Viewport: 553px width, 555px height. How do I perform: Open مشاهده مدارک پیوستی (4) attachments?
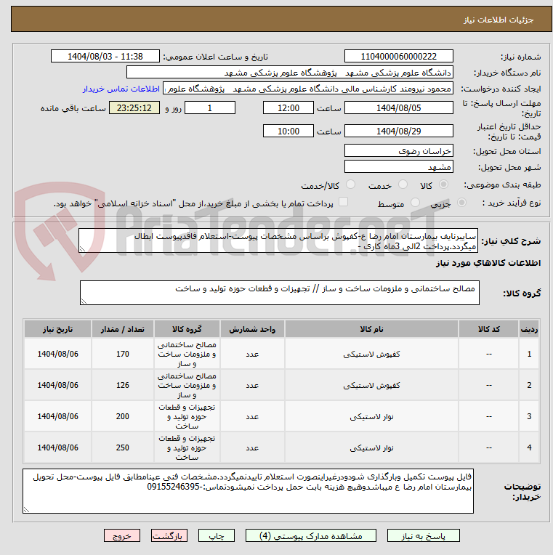(x=311, y=536)
